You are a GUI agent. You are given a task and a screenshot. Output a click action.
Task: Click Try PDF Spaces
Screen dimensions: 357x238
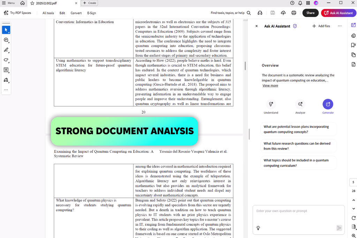(x=17, y=13)
